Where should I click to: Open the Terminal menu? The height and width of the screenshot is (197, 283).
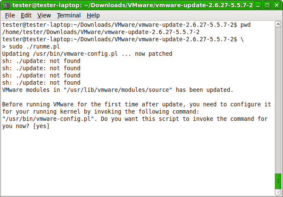point(69,15)
